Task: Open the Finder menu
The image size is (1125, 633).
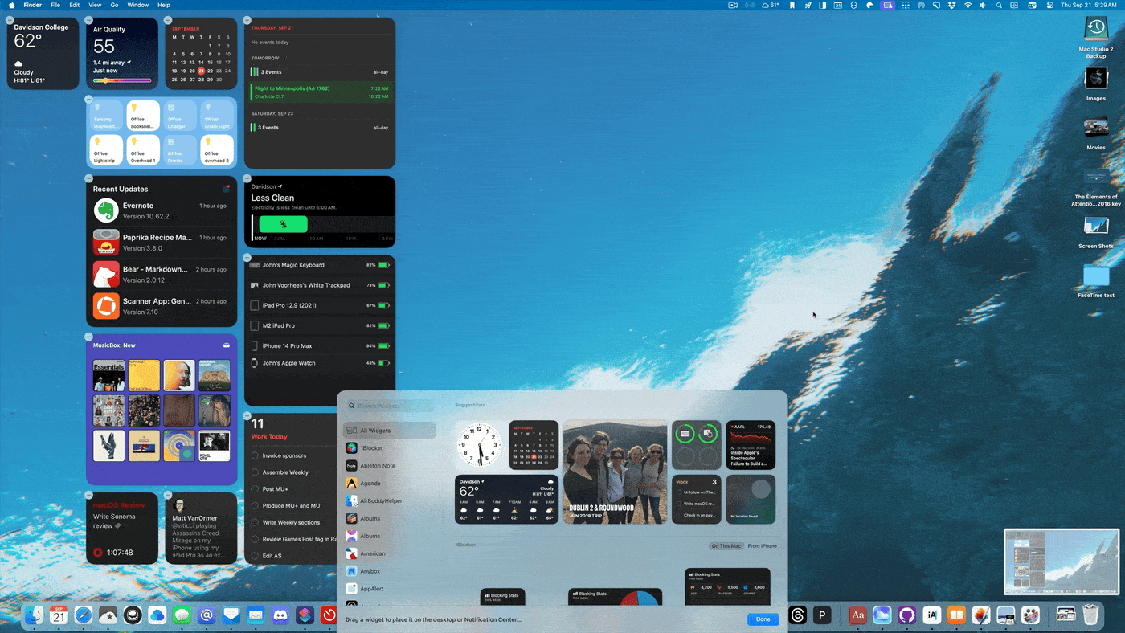Action: tap(32, 5)
